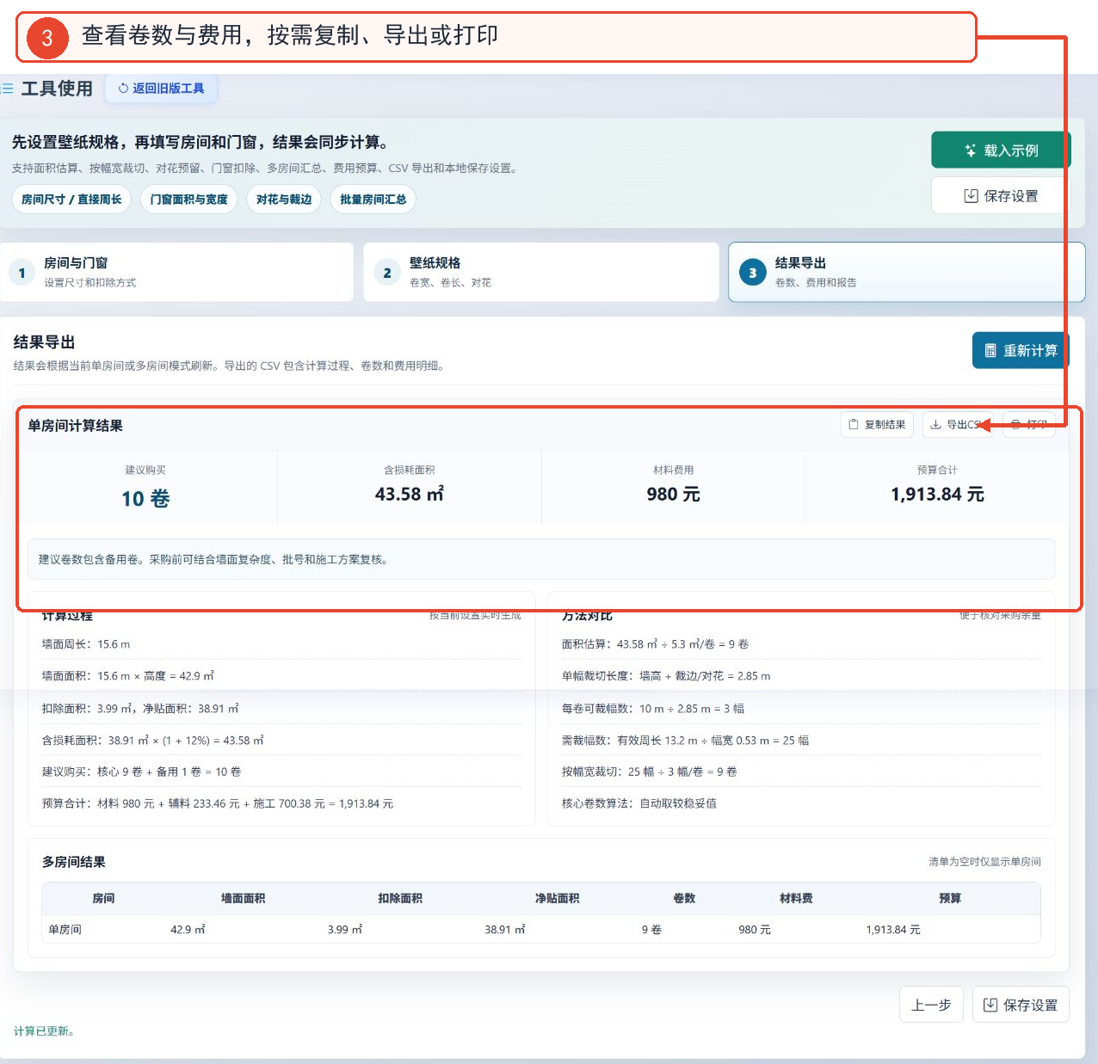Click the blue 重新计算 button
This screenshot has width=1098, height=1064.
coord(1021,351)
